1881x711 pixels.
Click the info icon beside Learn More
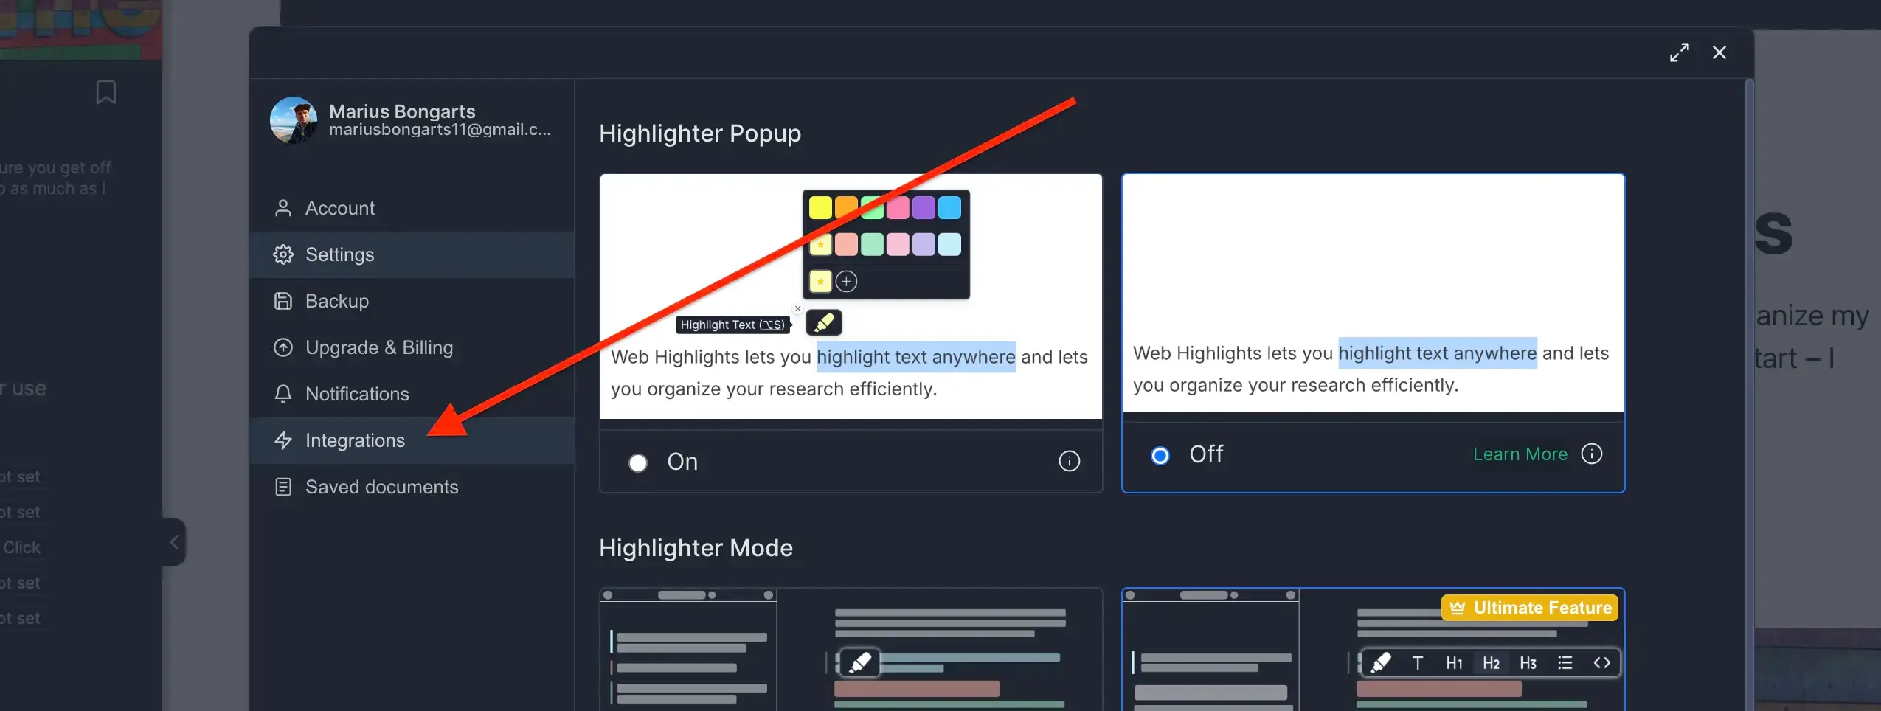(1592, 454)
